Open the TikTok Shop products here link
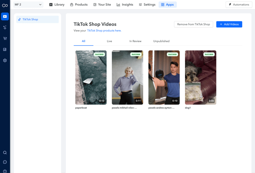 [104, 31]
